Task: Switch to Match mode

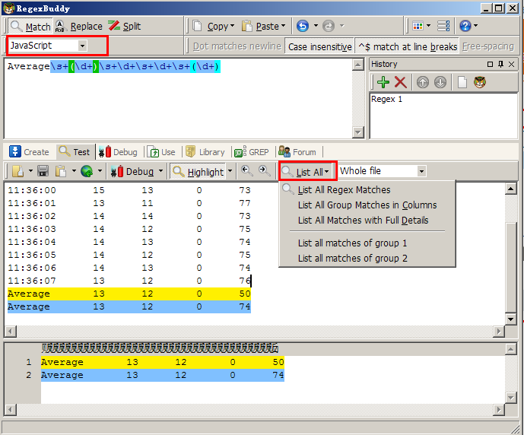Action: coord(30,26)
